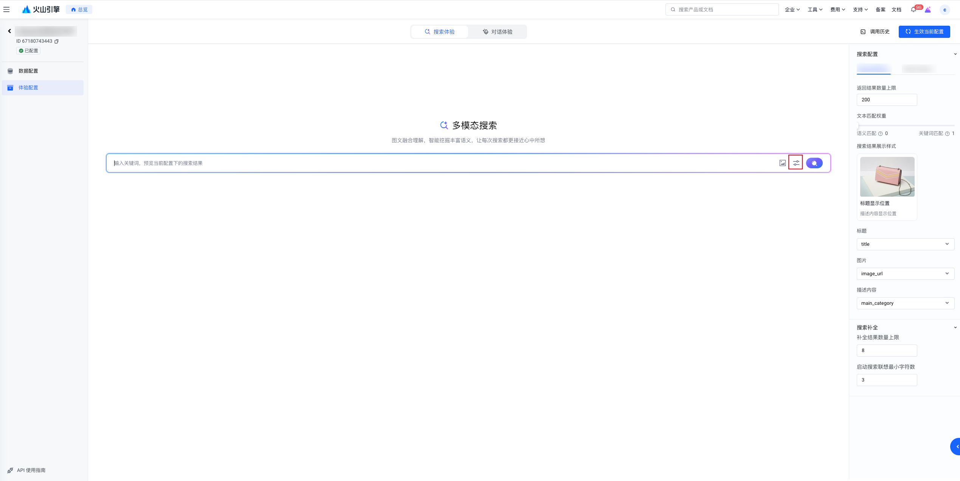
Task: Open the 数据配置 sidebar item
Action: pos(28,71)
